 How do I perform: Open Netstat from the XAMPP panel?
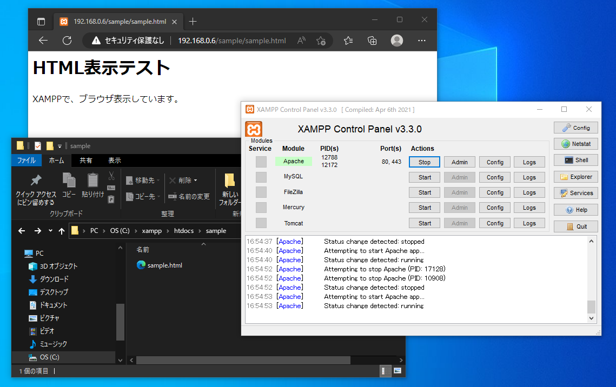point(575,143)
